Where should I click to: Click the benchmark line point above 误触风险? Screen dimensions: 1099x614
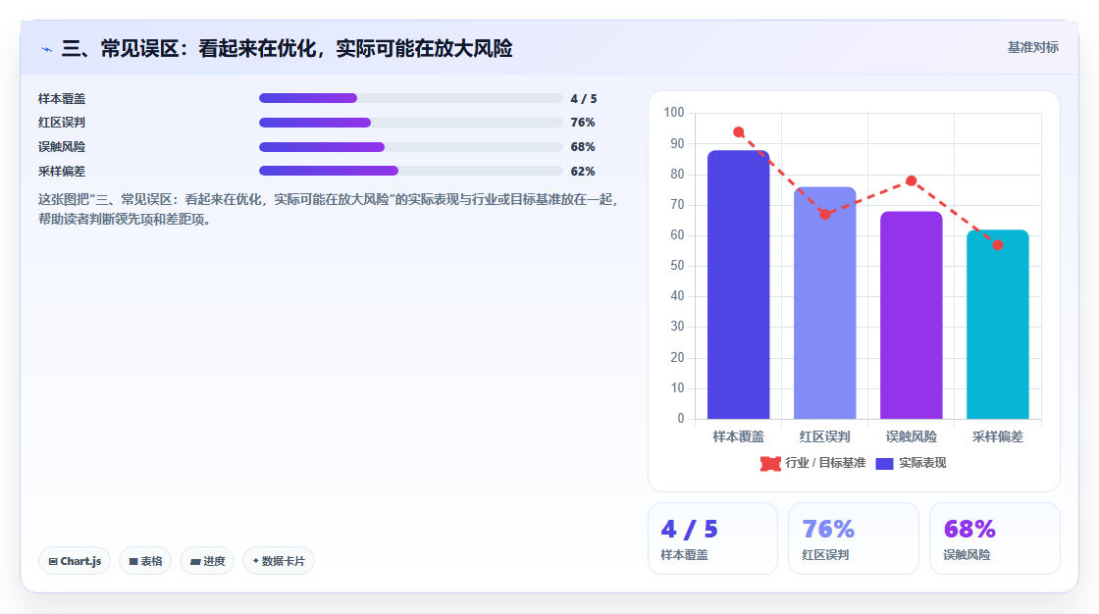(x=912, y=180)
